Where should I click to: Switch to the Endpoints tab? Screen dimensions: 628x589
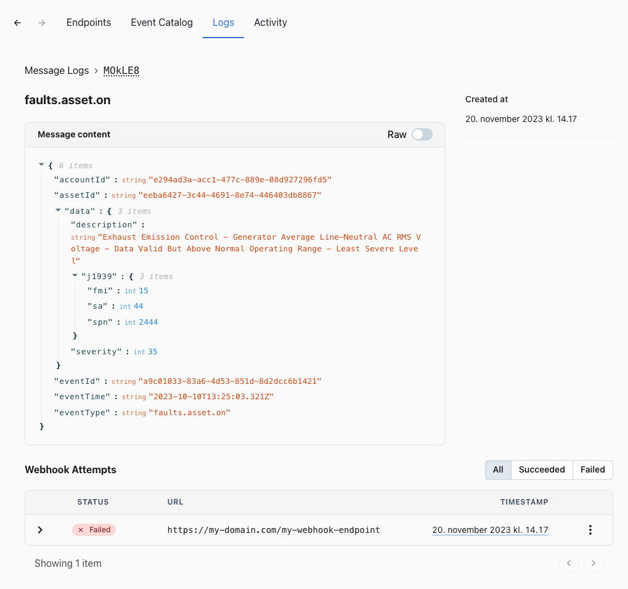89,23
